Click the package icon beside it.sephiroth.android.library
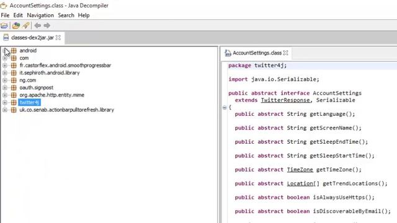Screen dimensions: 397x223 point(14,73)
